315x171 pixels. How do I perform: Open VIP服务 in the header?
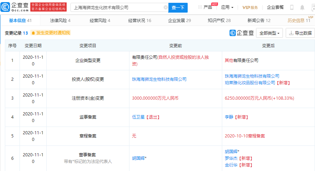(250, 7)
